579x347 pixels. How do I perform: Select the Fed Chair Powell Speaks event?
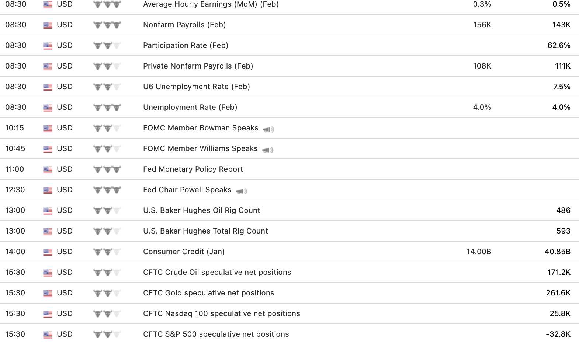pos(187,190)
